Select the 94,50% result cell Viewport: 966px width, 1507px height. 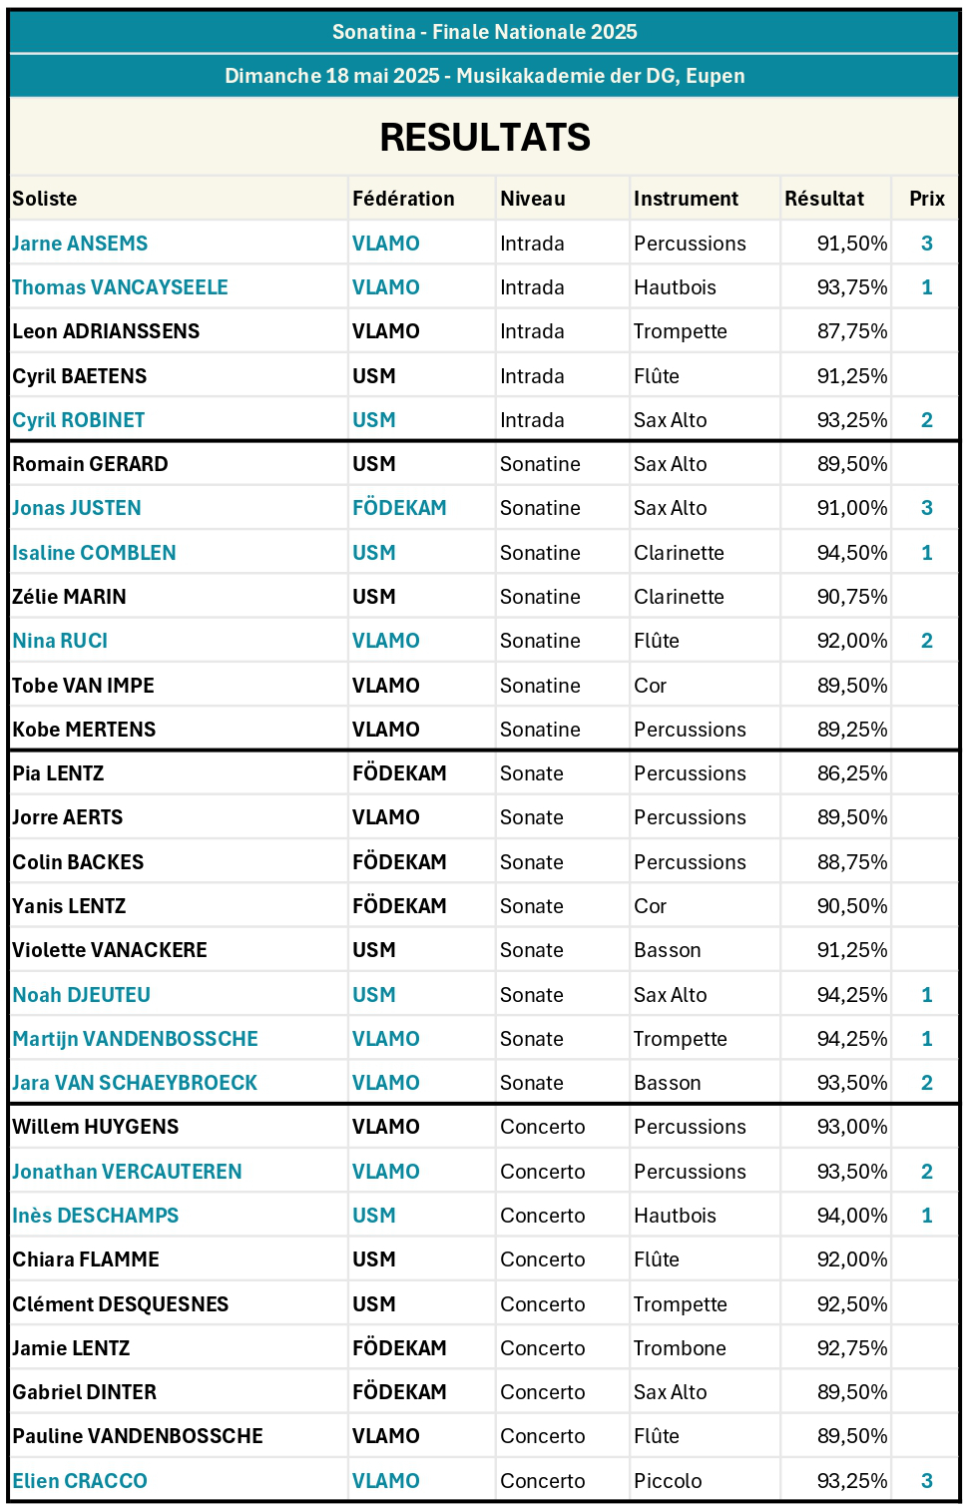[x=851, y=553]
